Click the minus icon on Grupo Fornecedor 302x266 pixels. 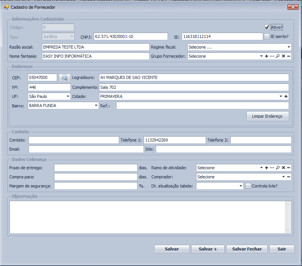tap(289, 56)
